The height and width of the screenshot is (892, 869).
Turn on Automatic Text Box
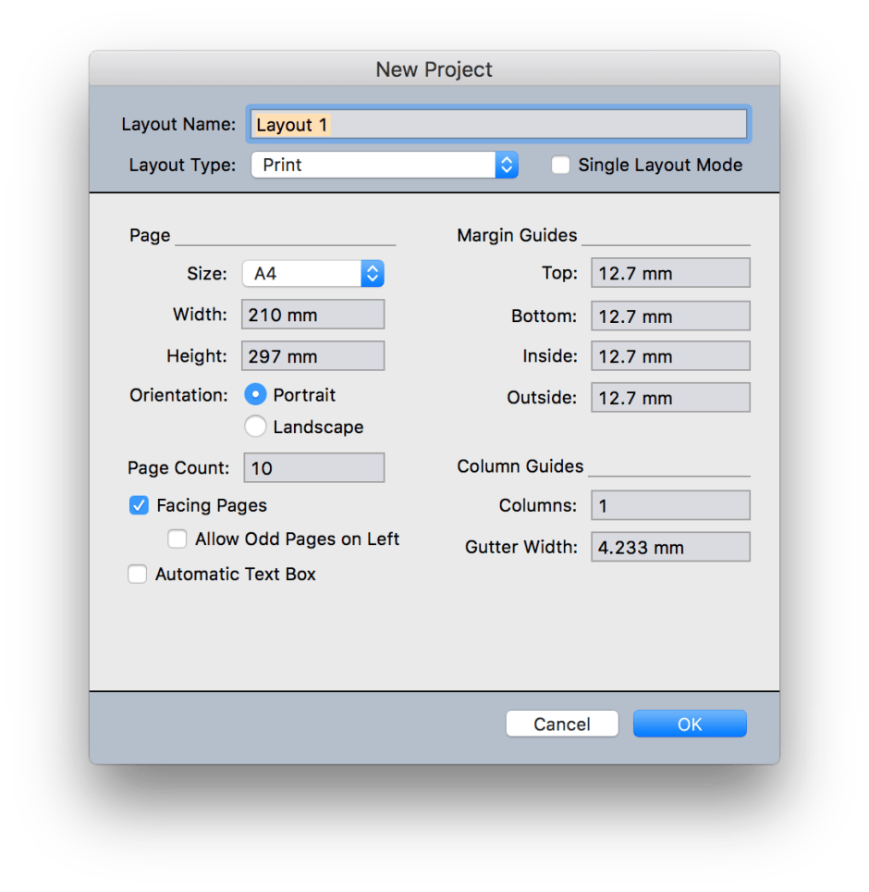[138, 575]
